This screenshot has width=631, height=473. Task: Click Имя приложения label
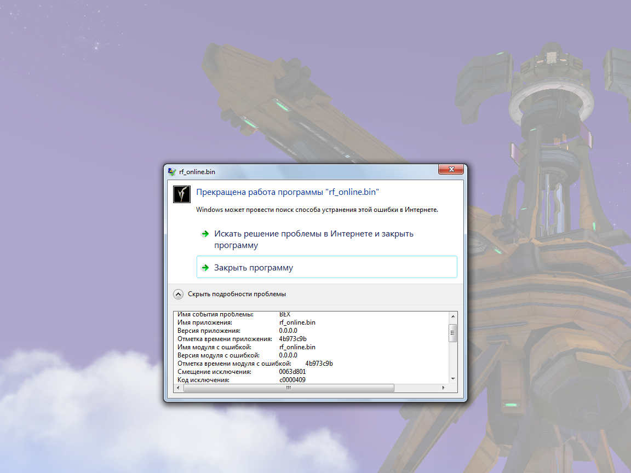205,322
